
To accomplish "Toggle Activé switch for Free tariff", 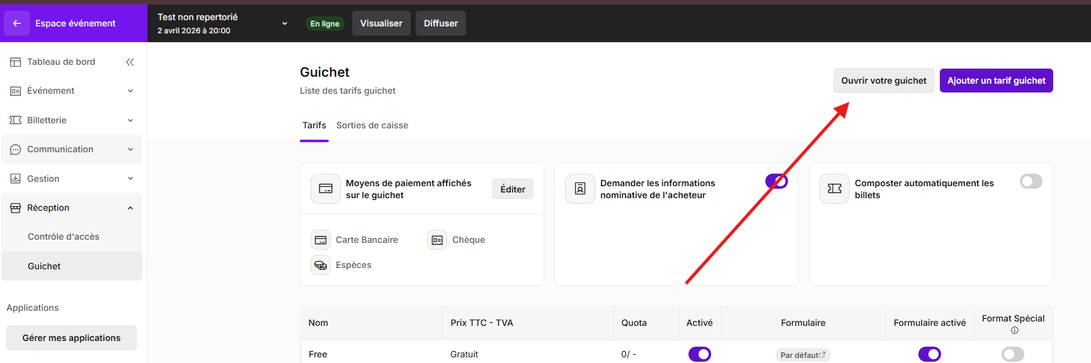I will (x=700, y=354).
